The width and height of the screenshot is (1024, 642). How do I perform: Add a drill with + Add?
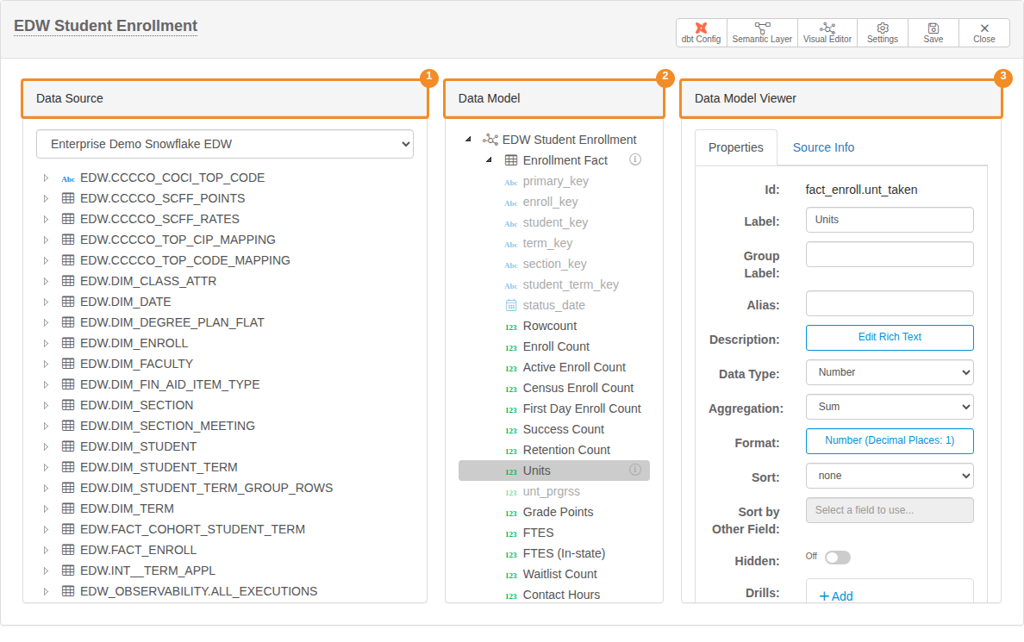tap(836, 596)
